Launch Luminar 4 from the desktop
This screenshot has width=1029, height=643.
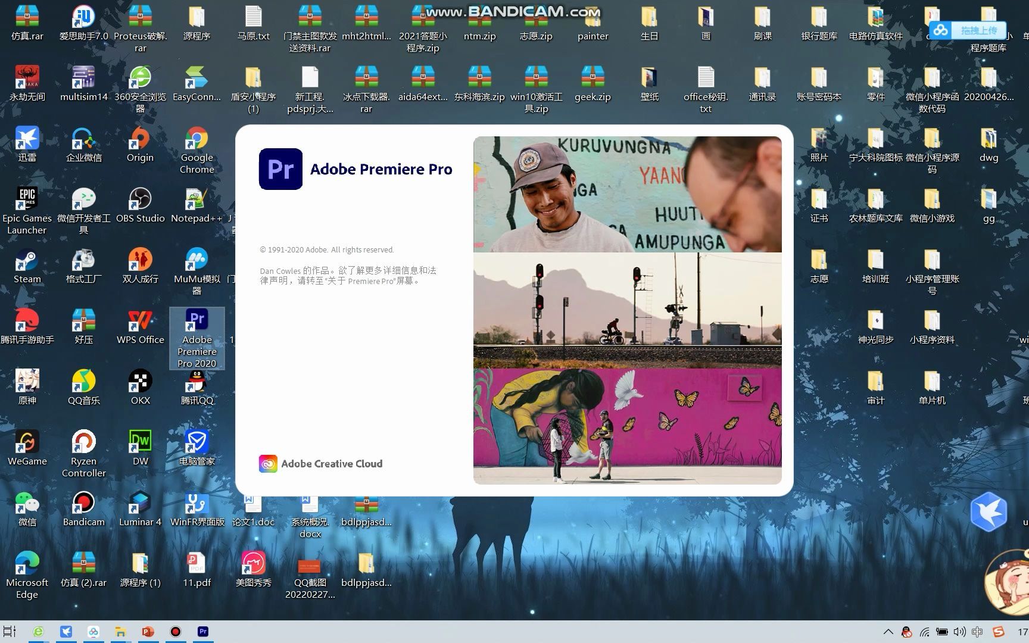141,508
